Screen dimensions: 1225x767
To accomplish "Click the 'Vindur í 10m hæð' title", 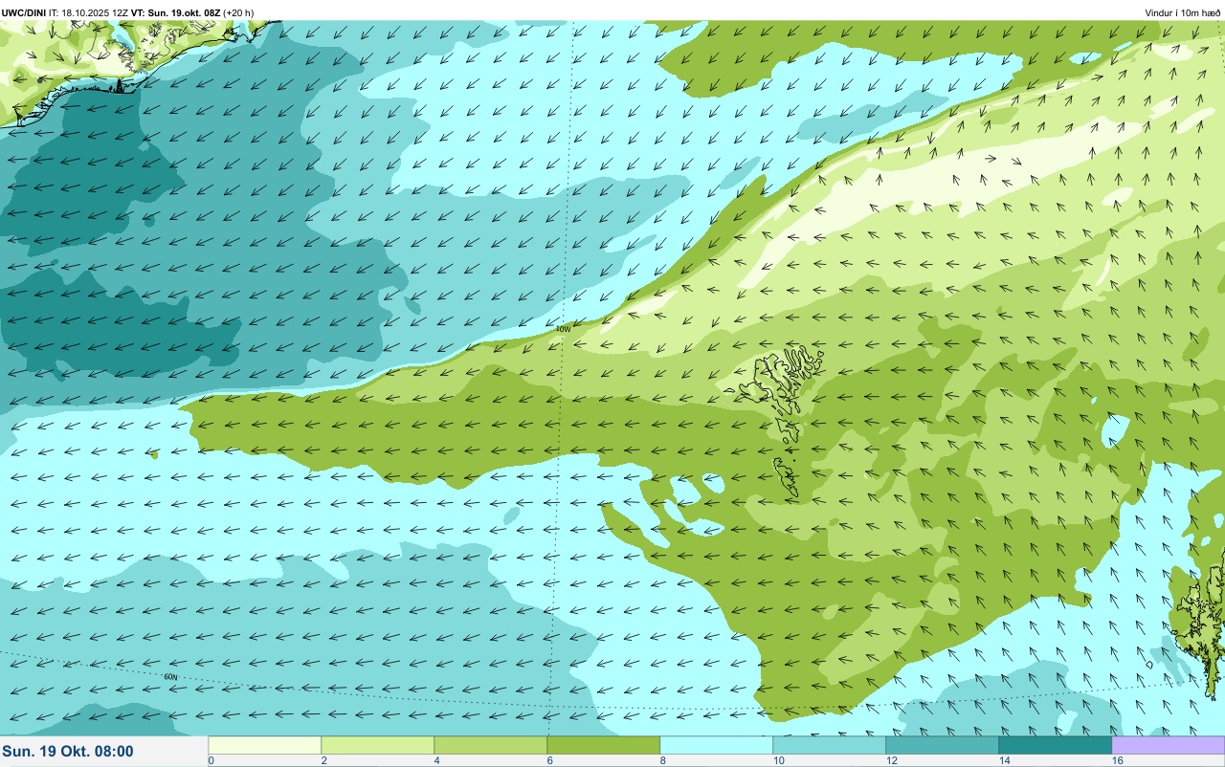I will pyautogui.click(x=1182, y=12).
